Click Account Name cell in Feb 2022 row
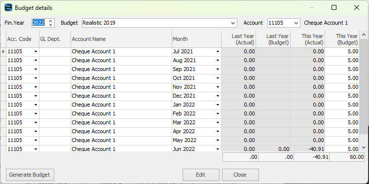The image size is (369, 184). (x=121, y=114)
